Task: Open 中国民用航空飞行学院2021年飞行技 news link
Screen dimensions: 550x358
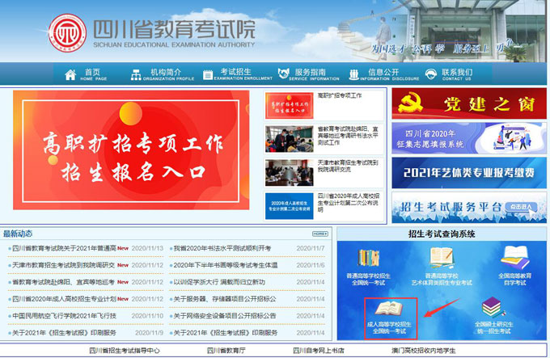Action: [65, 315]
